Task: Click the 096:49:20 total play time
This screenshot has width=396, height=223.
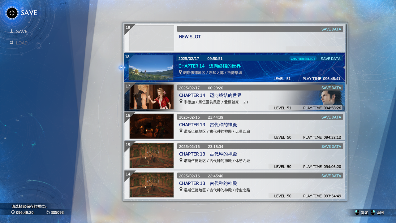Action: 25,212
